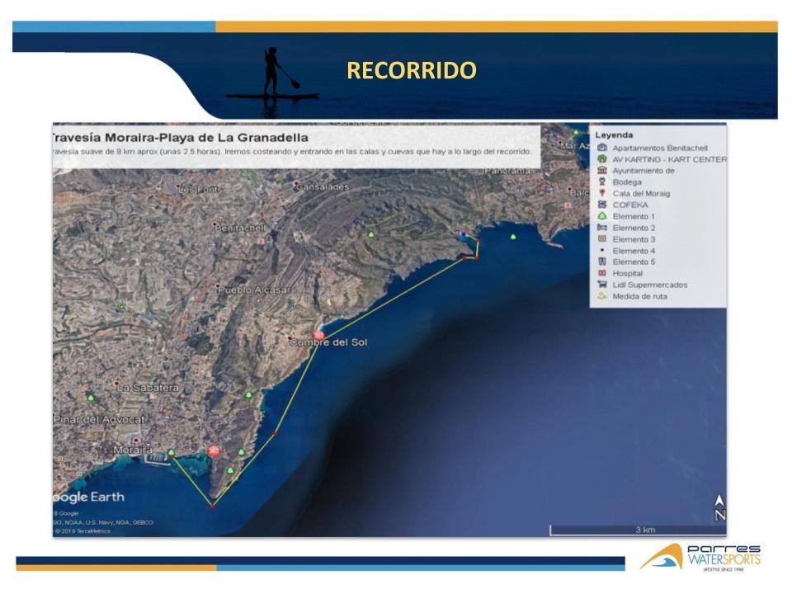The image size is (792, 594).
Task: Select the Lidl Supermercados cart icon
Action: (601, 285)
